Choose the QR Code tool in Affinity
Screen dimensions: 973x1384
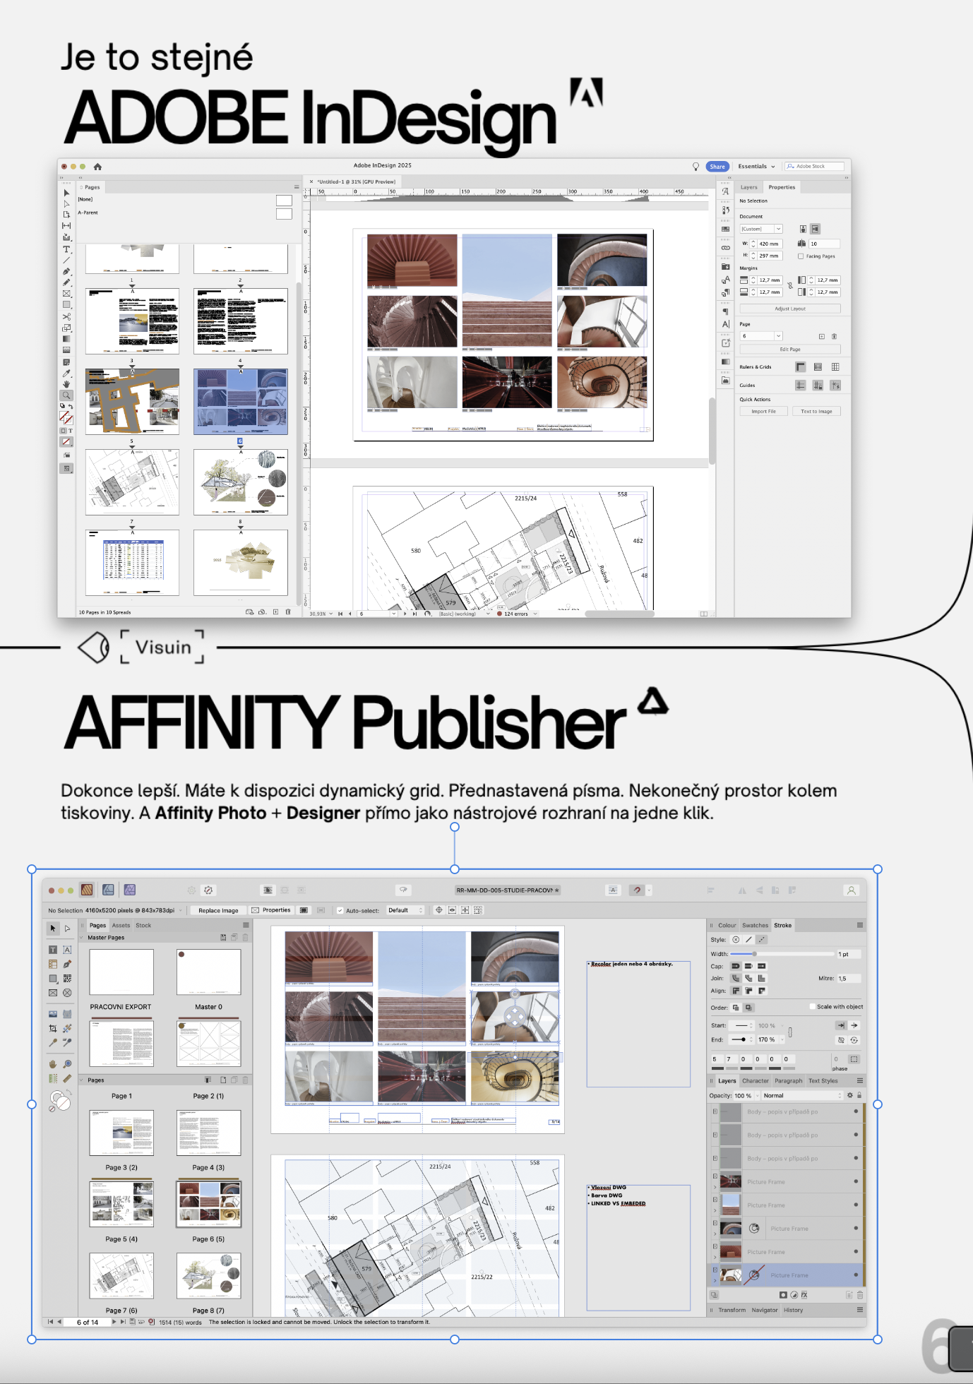tap(67, 978)
